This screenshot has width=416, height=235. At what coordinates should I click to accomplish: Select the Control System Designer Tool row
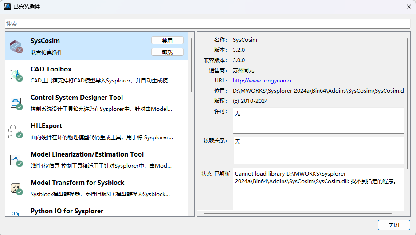pos(97,103)
